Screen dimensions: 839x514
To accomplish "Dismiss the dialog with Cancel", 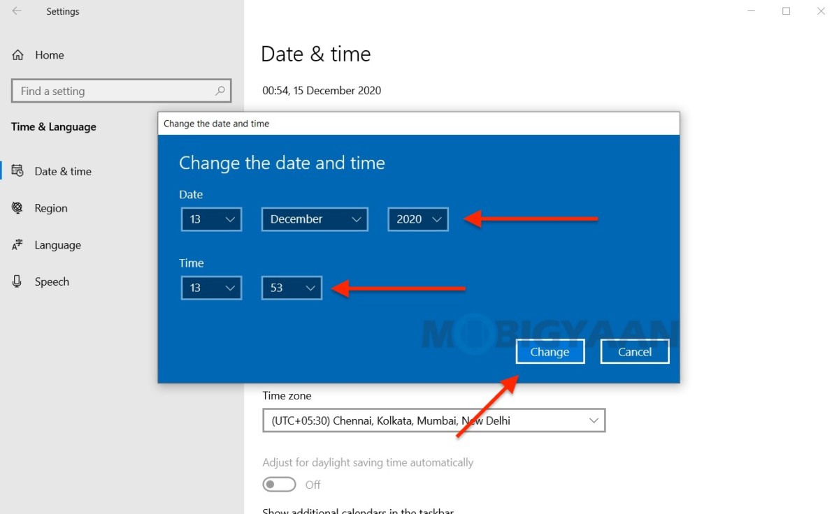I will [x=634, y=351].
